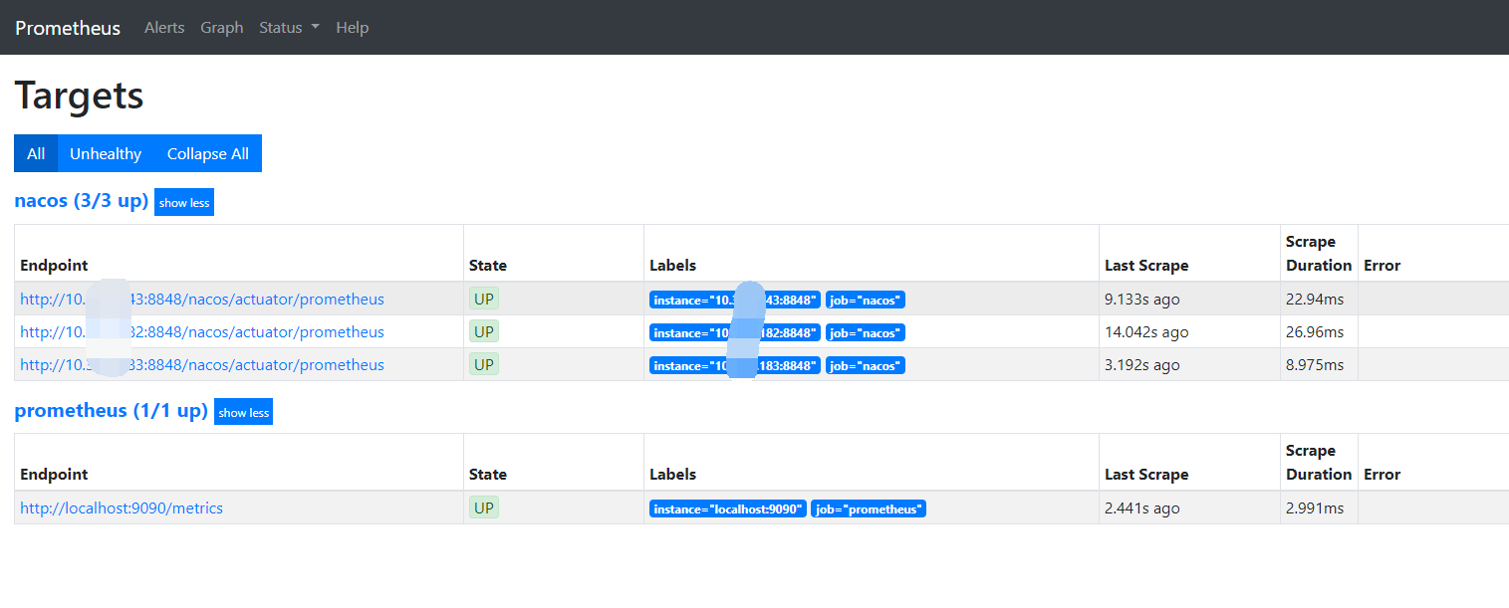Click instance label ending 43:8848

(735, 300)
